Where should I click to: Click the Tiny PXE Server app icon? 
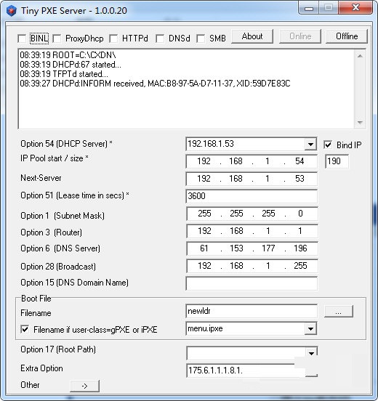(x=11, y=11)
